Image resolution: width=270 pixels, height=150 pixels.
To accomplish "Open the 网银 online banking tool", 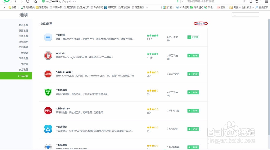I will tap(208, 7).
